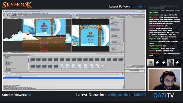Screen dimensions: 183x103
Task: Open the Create dropdown in Hierarchy panel
Action: 112,18
